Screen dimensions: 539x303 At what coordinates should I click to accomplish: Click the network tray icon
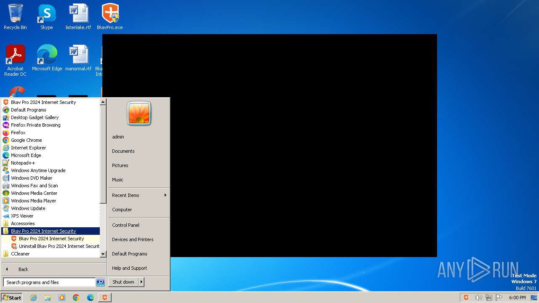[489, 298]
